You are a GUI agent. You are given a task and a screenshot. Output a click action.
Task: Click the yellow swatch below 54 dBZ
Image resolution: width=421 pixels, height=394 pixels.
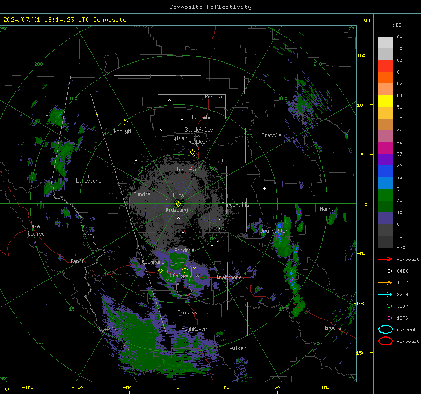[x=385, y=101]
